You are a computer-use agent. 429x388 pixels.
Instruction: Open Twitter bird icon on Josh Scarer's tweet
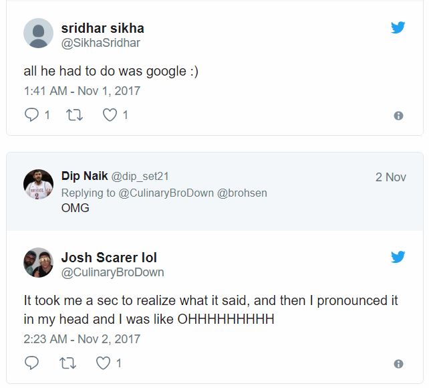click(398, 257)
